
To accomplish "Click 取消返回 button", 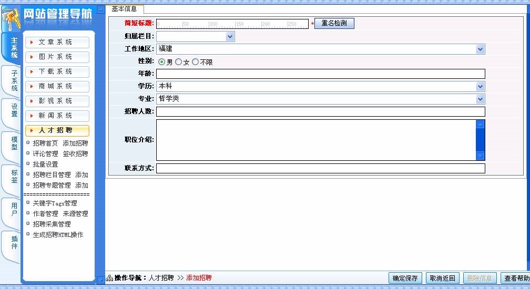I will coord(443,278).
